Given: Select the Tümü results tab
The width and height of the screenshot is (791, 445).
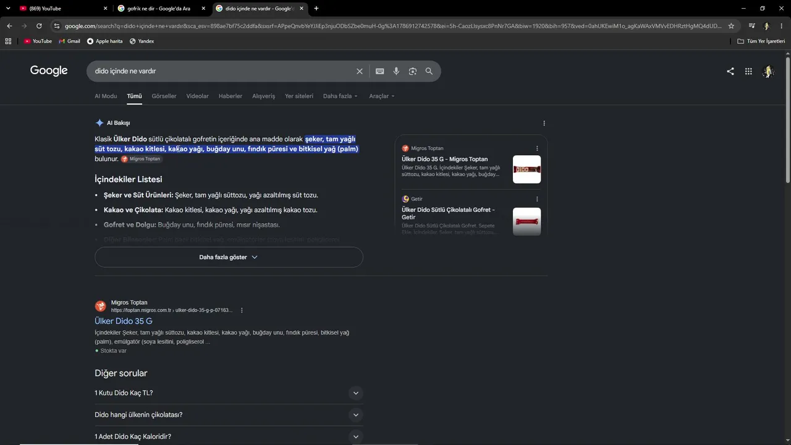Looking at the screenshot, I should [x=134, y=96].
